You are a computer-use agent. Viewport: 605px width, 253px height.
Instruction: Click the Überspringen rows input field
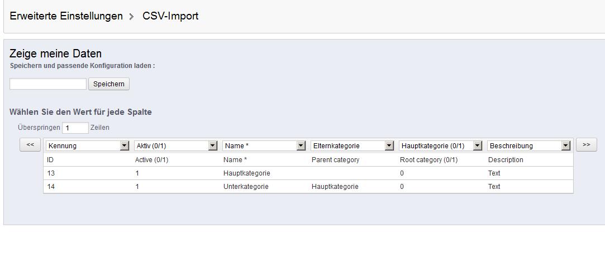(75, 128)
